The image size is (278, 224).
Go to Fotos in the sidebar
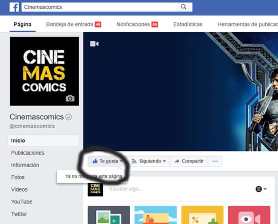click(x=18, y=177)
